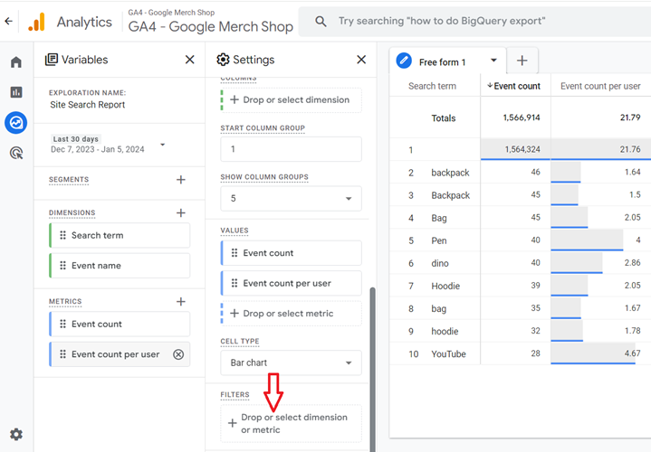
Task: Select Search term dimension chip
Action: [120, 236]
